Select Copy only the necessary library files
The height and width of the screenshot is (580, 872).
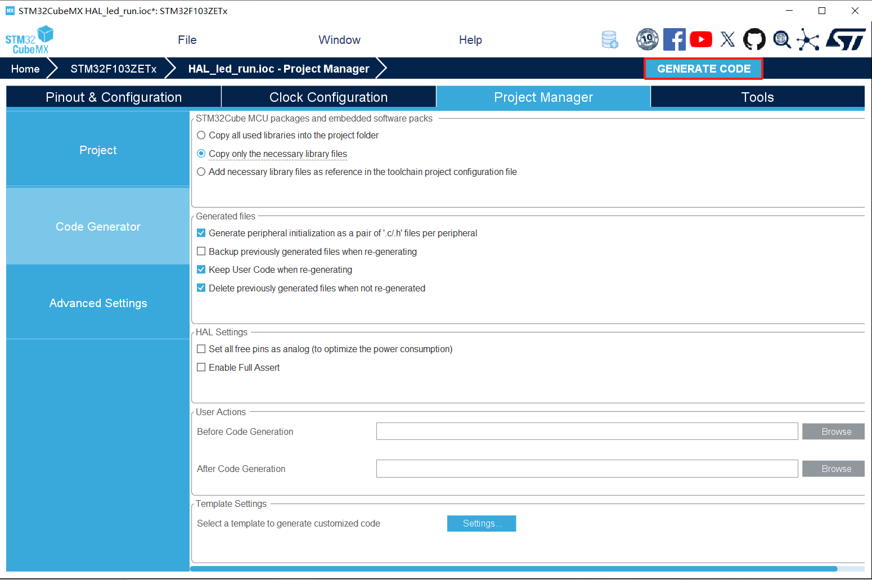[201, 154]
